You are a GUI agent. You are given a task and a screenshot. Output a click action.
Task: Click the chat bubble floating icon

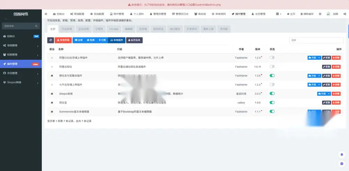[x=342, y=163]
